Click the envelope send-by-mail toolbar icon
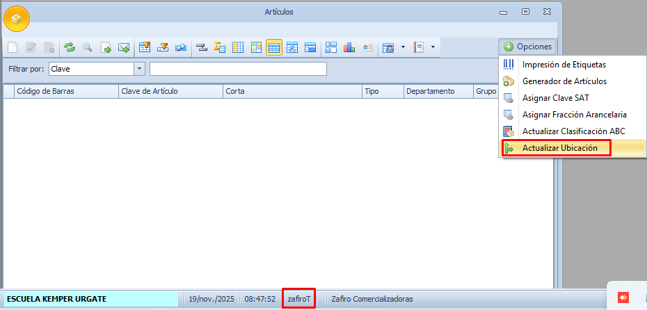Viewport: 647px width, 310px height. pos(124,47)
